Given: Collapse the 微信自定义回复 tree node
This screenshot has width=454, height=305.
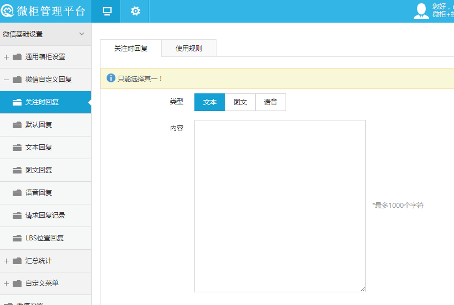Looking at the screenshot, I should [x=6, y=80].
